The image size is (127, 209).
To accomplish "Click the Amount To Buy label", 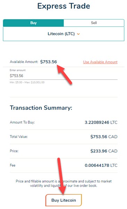I will pyautogui.click(x=22, y=122).
